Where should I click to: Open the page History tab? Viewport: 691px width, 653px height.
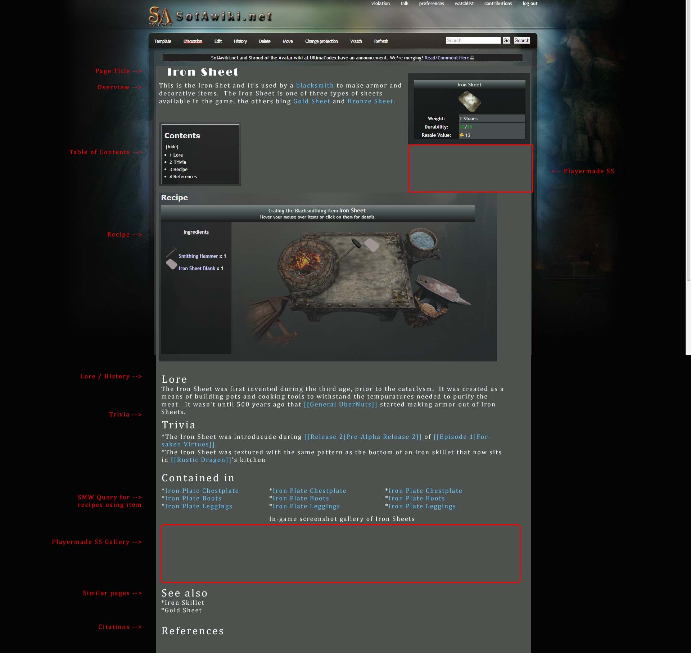pyautogui.click(x=240, y=41)
